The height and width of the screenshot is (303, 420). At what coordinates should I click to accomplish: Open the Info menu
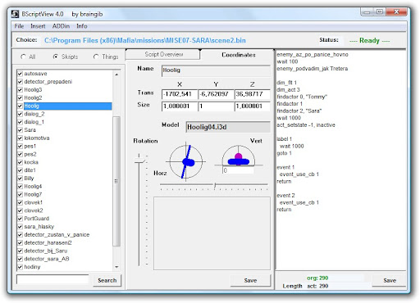pyautogui.click(x=82, y=26)
